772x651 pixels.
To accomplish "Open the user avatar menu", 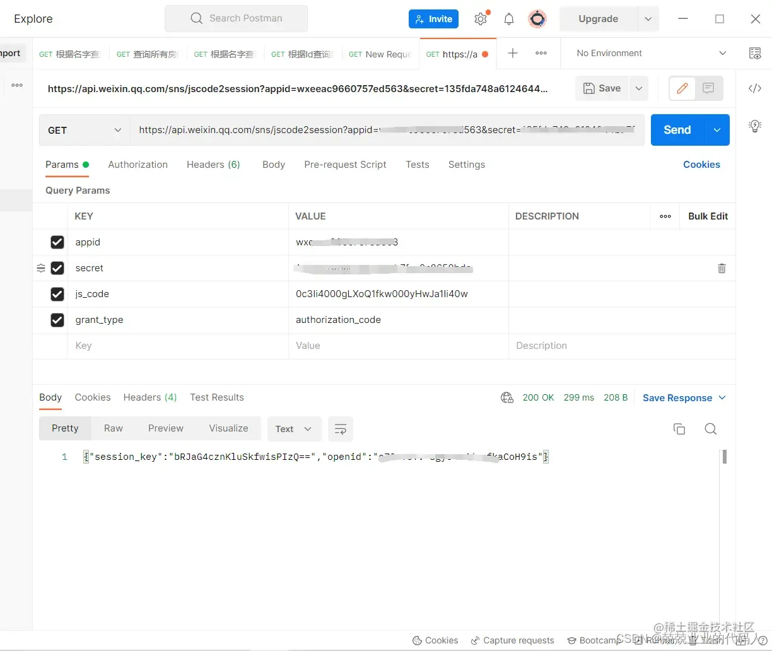I will pos(537,19).
